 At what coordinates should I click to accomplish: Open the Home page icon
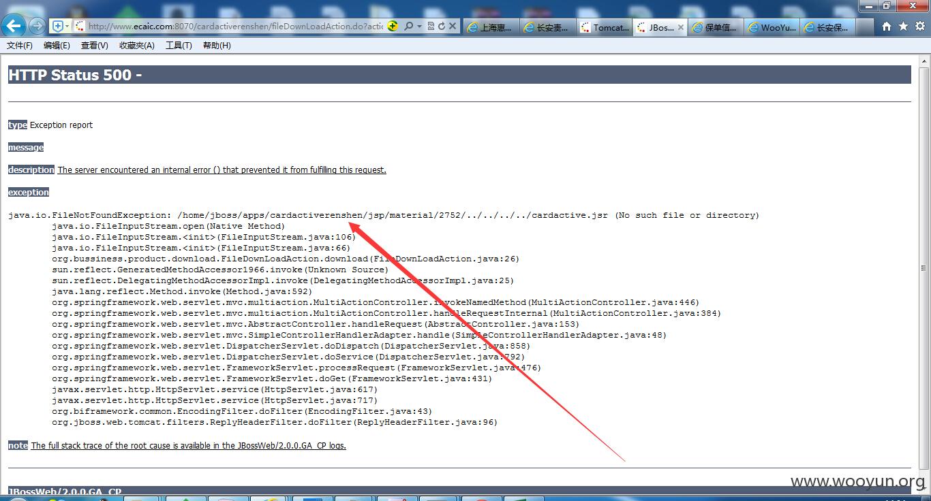click(887, 26)
